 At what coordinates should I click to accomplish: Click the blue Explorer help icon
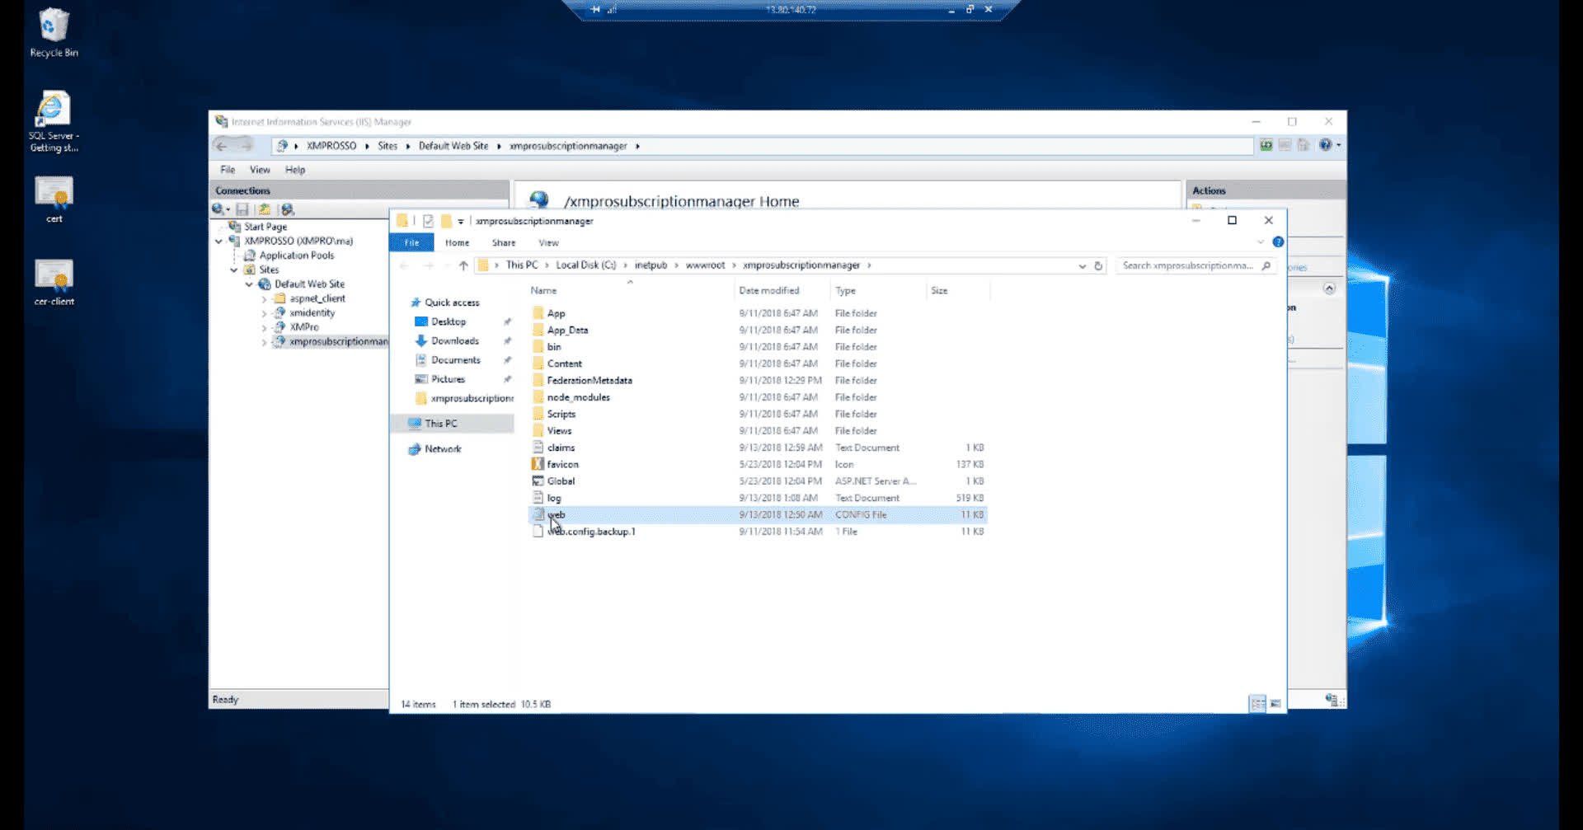pos(1278,242)
